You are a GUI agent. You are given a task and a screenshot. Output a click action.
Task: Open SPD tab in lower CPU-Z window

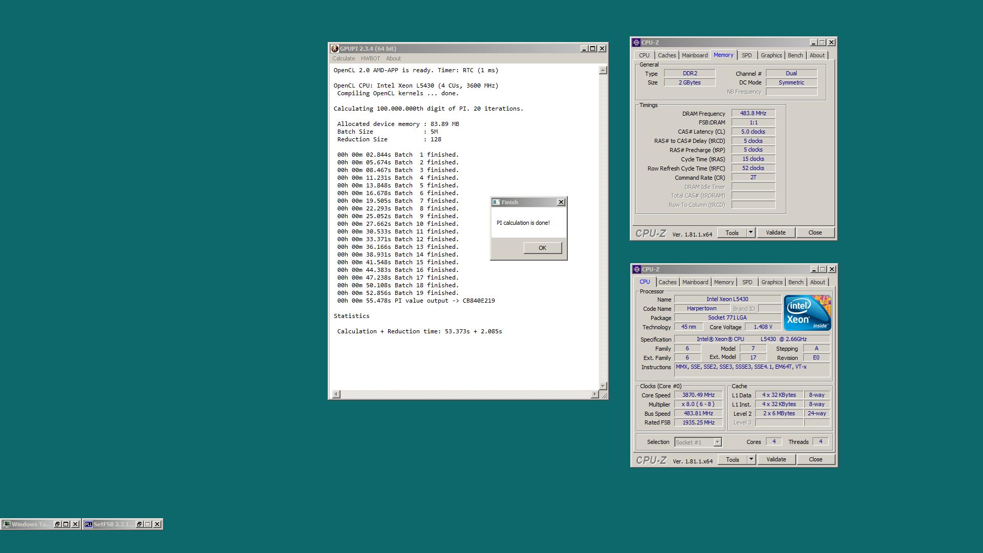[x=747, y=282]
